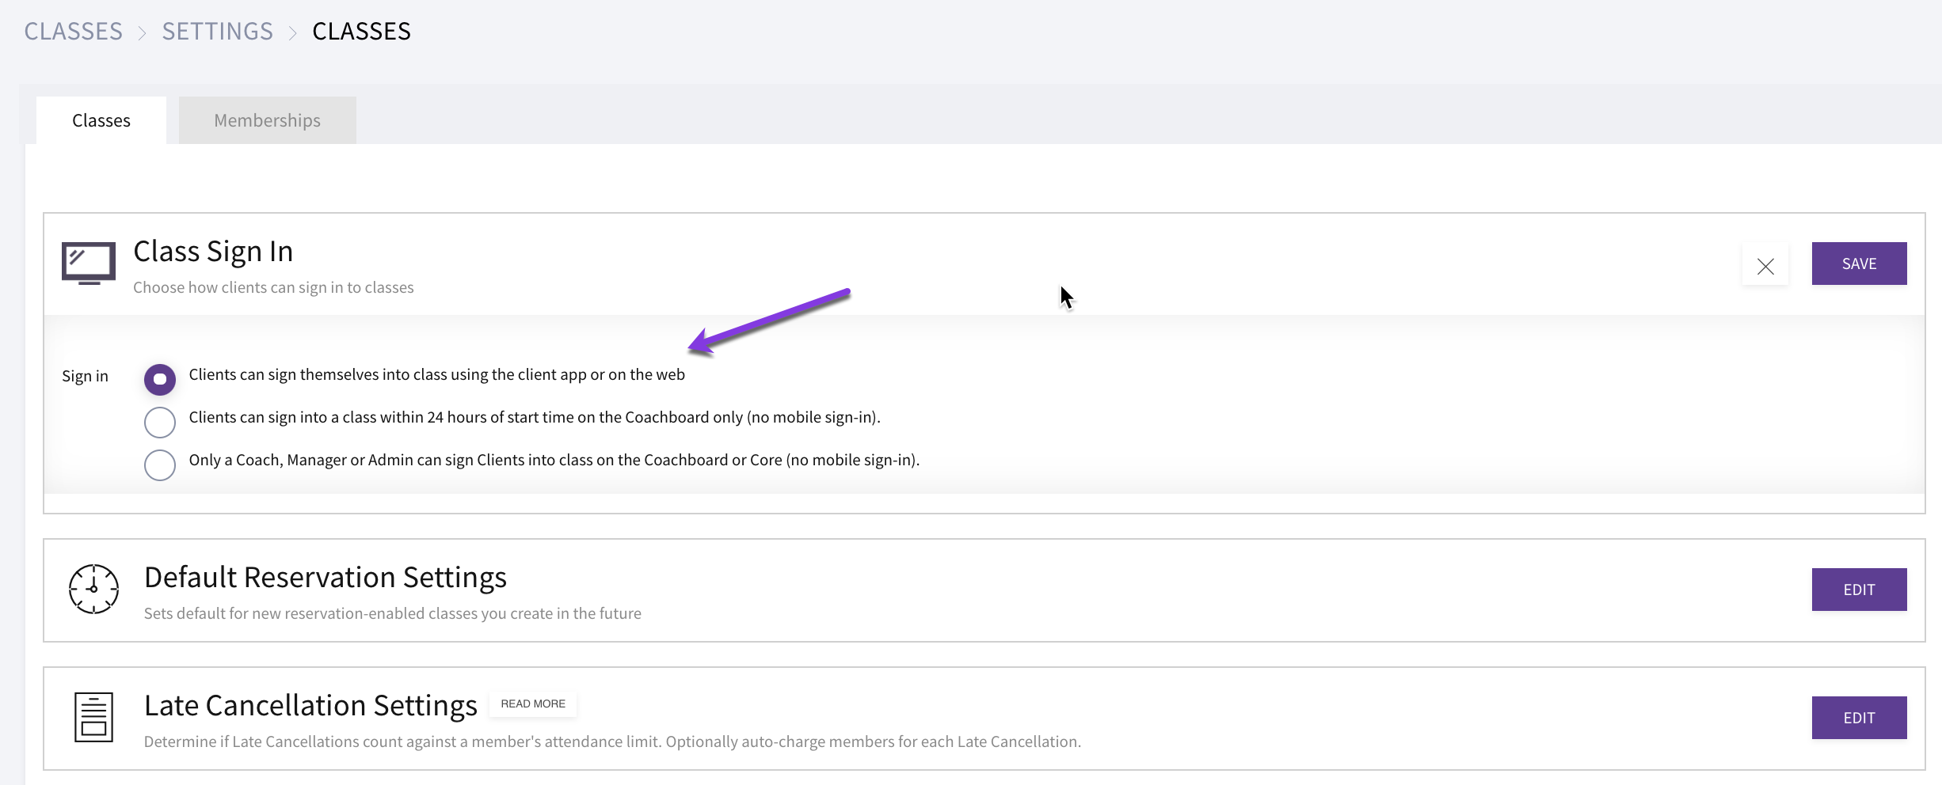Close the Class Sign In editor with X
The image size is (1942, 785).
(x=1765, y=266)
